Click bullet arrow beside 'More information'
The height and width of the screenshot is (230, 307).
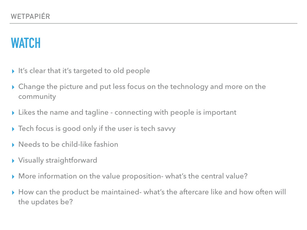(13, 177)
